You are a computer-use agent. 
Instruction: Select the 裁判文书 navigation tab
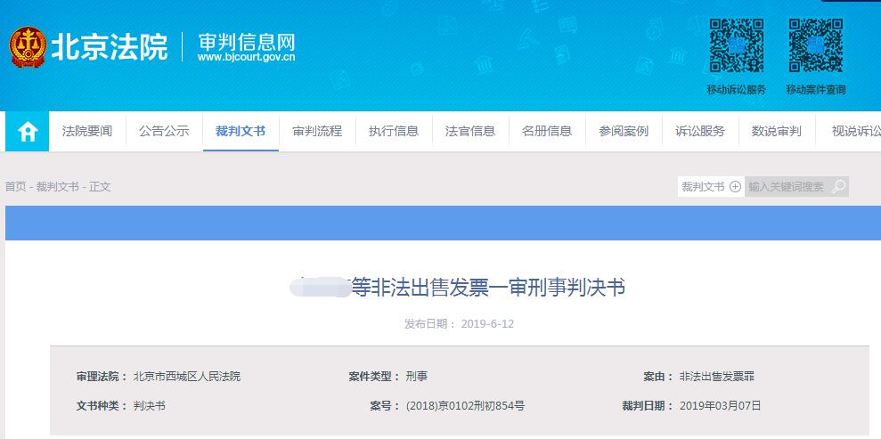[x=241, y=132]
